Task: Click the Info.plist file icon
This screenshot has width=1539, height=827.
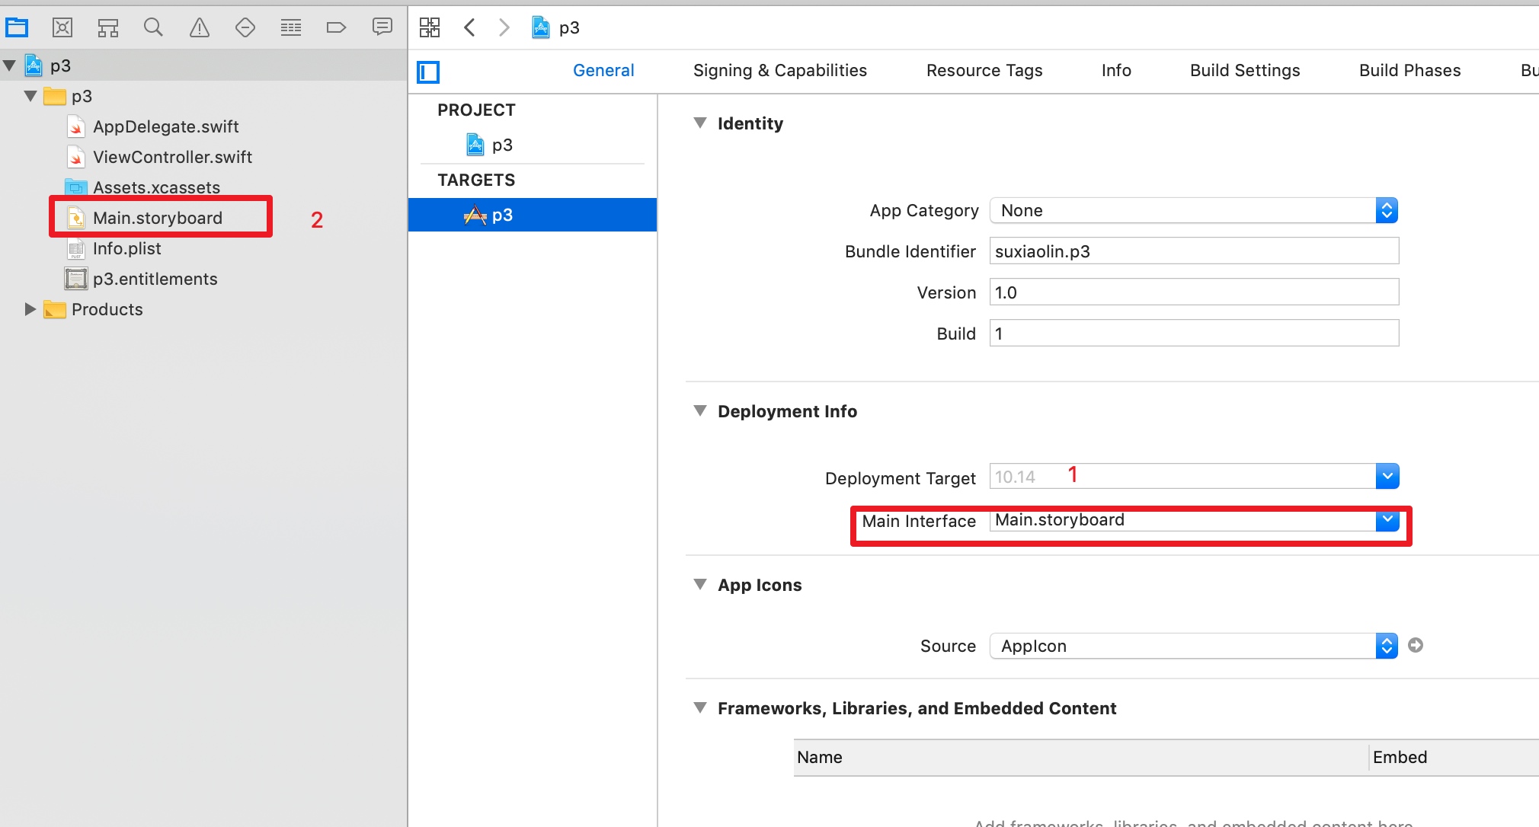Action: click(x=76, y=248)
